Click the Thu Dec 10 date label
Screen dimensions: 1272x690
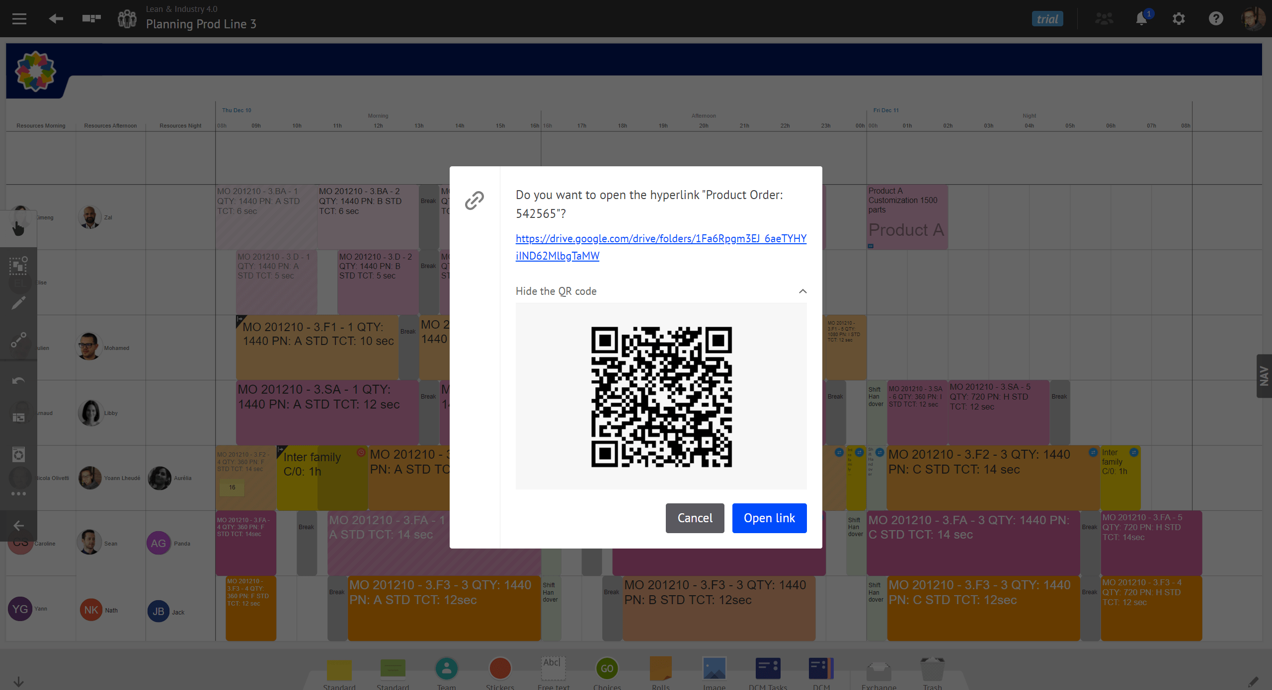click(237, 110)
